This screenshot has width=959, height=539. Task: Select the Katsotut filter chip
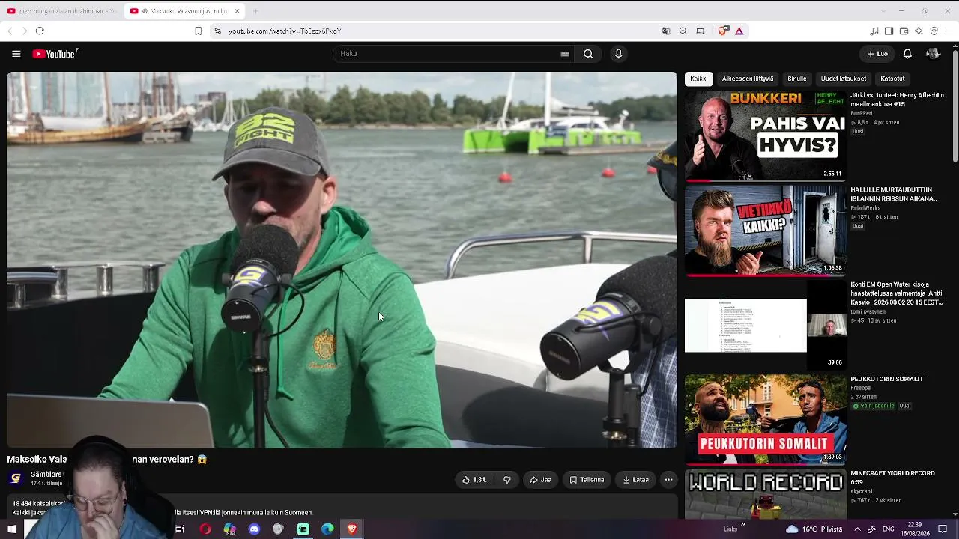892,79
